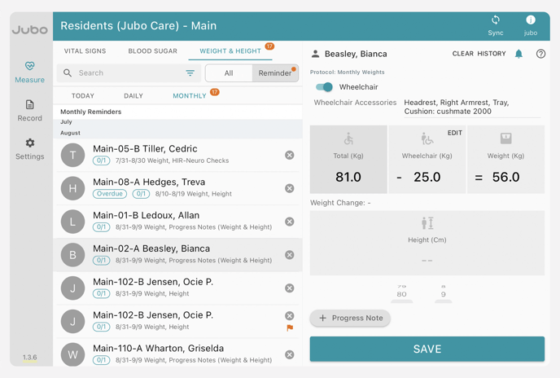560x378 pixels.
Task: Select the Total (Kg) 81.0 box
Action: (348, 160)
